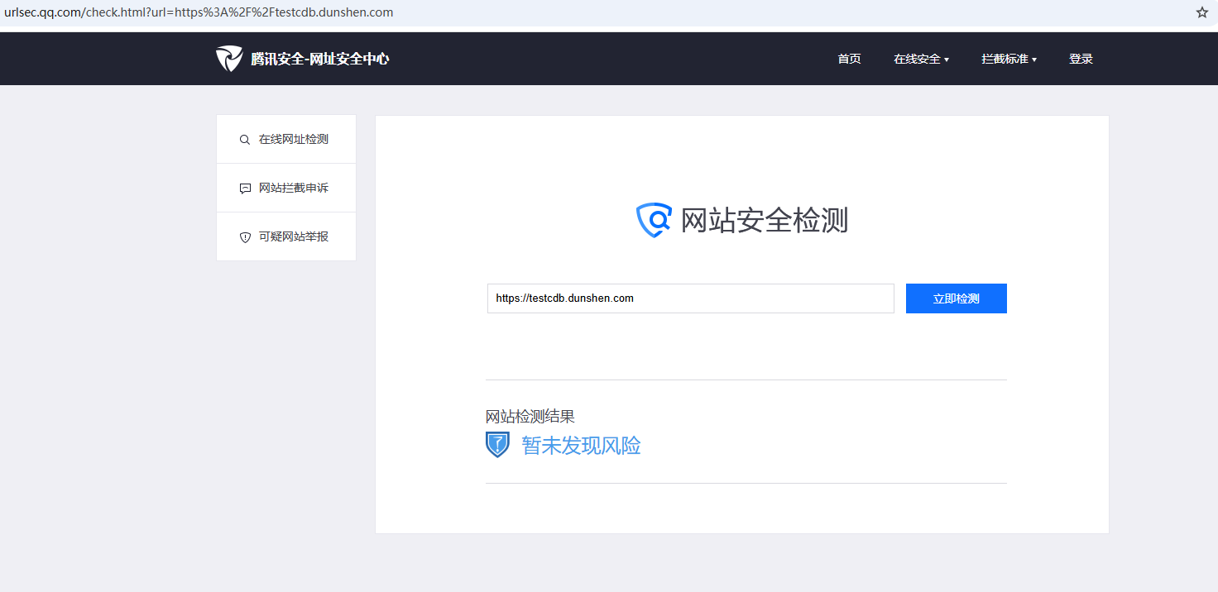Bookmark this page with the star icon
Screen dimensions: 1218x592
coord(1201,12)
